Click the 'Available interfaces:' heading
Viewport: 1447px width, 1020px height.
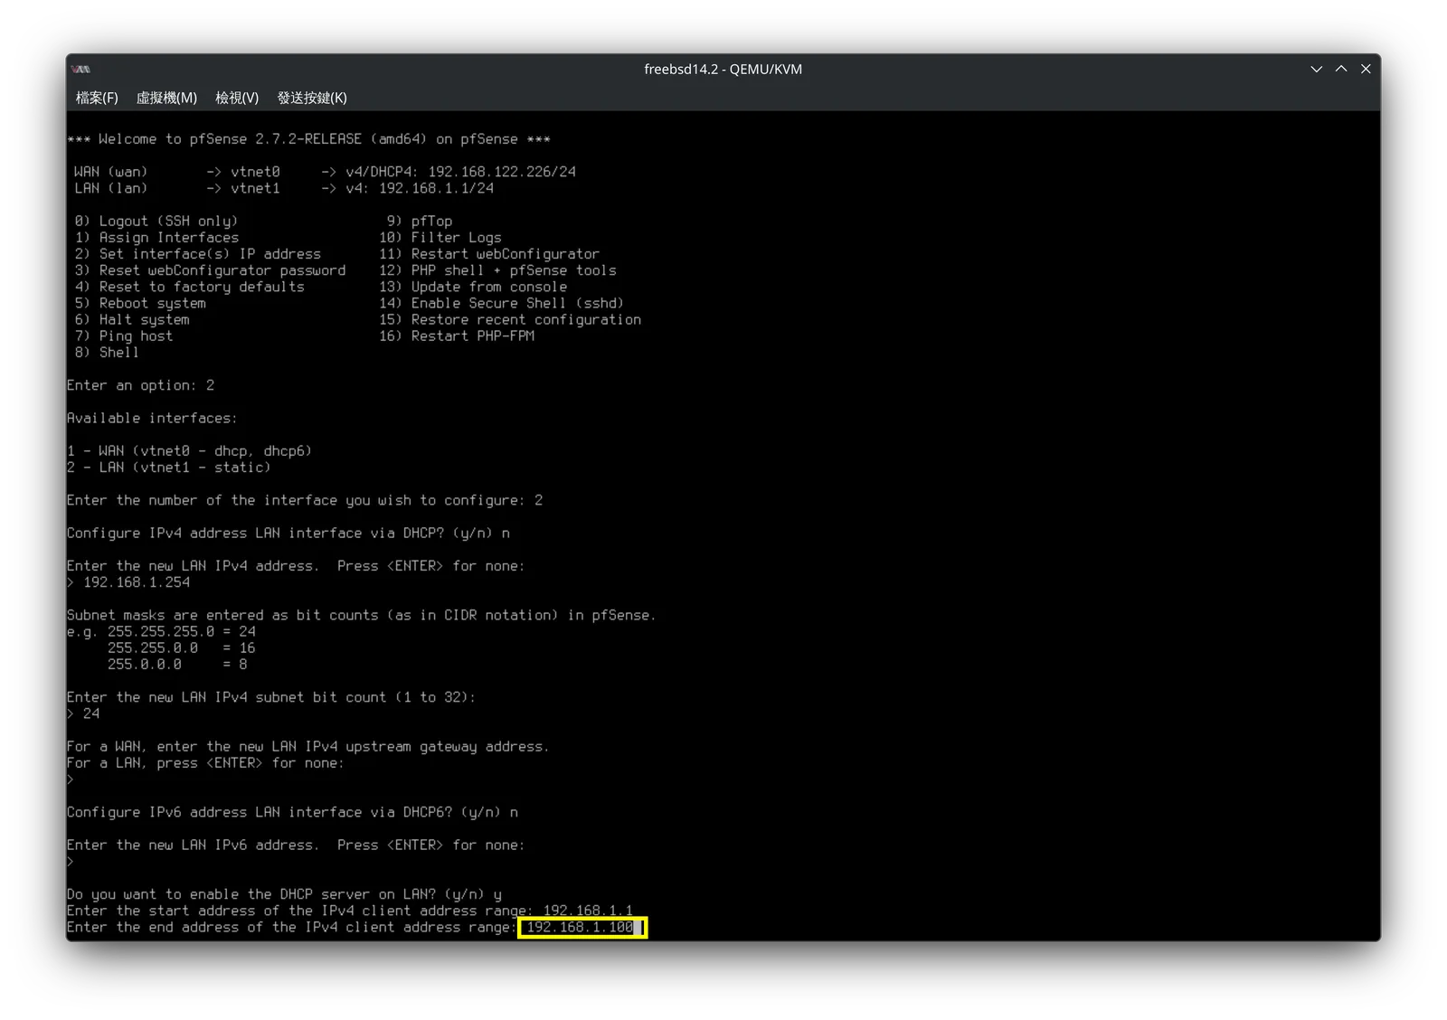point(152,418)
